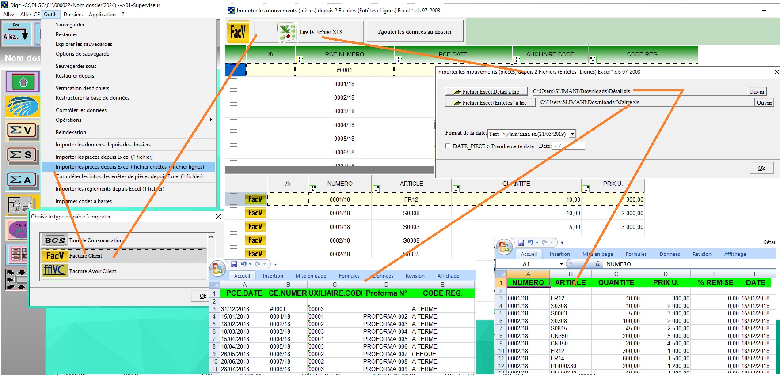This screenshot has height=375, width=780.
Task: Click the blue globe sidebar icon
Action: 23,107
